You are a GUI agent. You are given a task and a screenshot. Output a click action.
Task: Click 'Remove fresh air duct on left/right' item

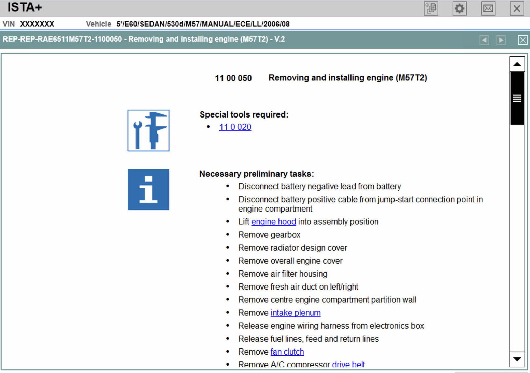(x=298, y=287)
